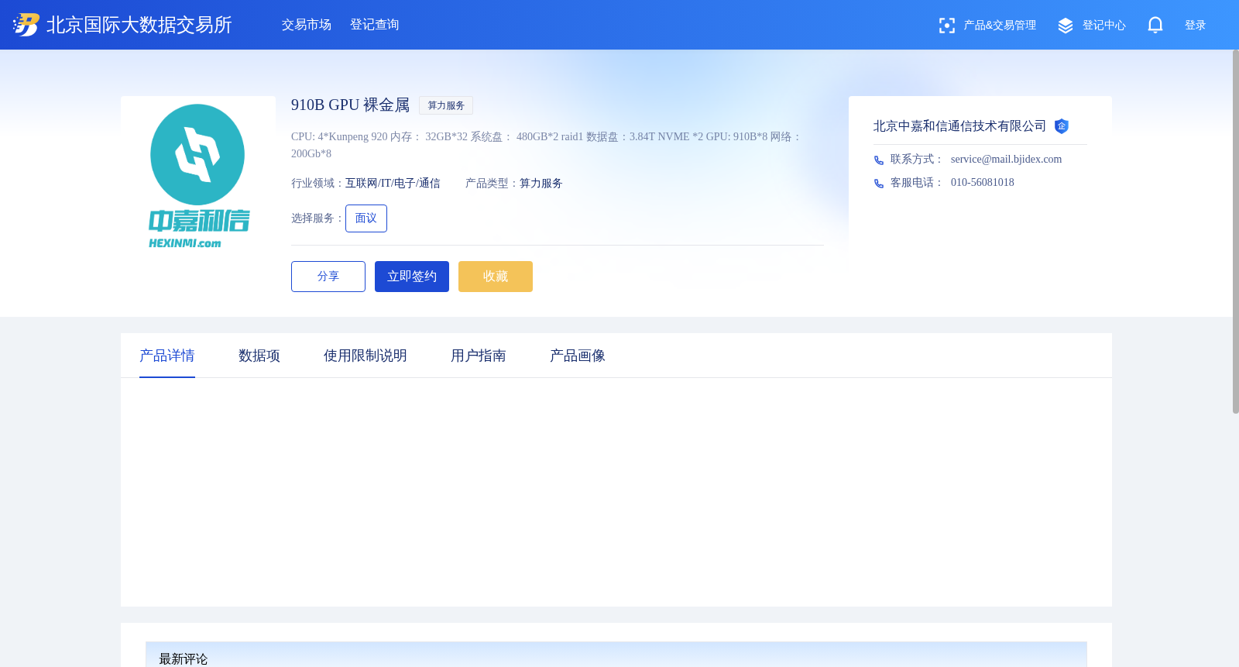Image resolution: width=1239 pixels, height=667 pixels.
Task: Click the email service@mail.bjidex.com
Action: click(1006, 159)
